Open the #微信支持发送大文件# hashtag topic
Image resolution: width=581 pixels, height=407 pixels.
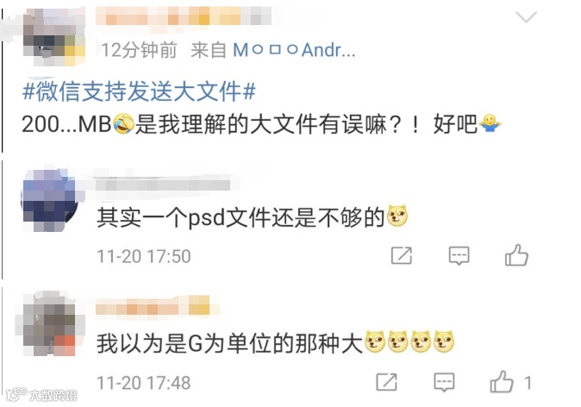139,91
